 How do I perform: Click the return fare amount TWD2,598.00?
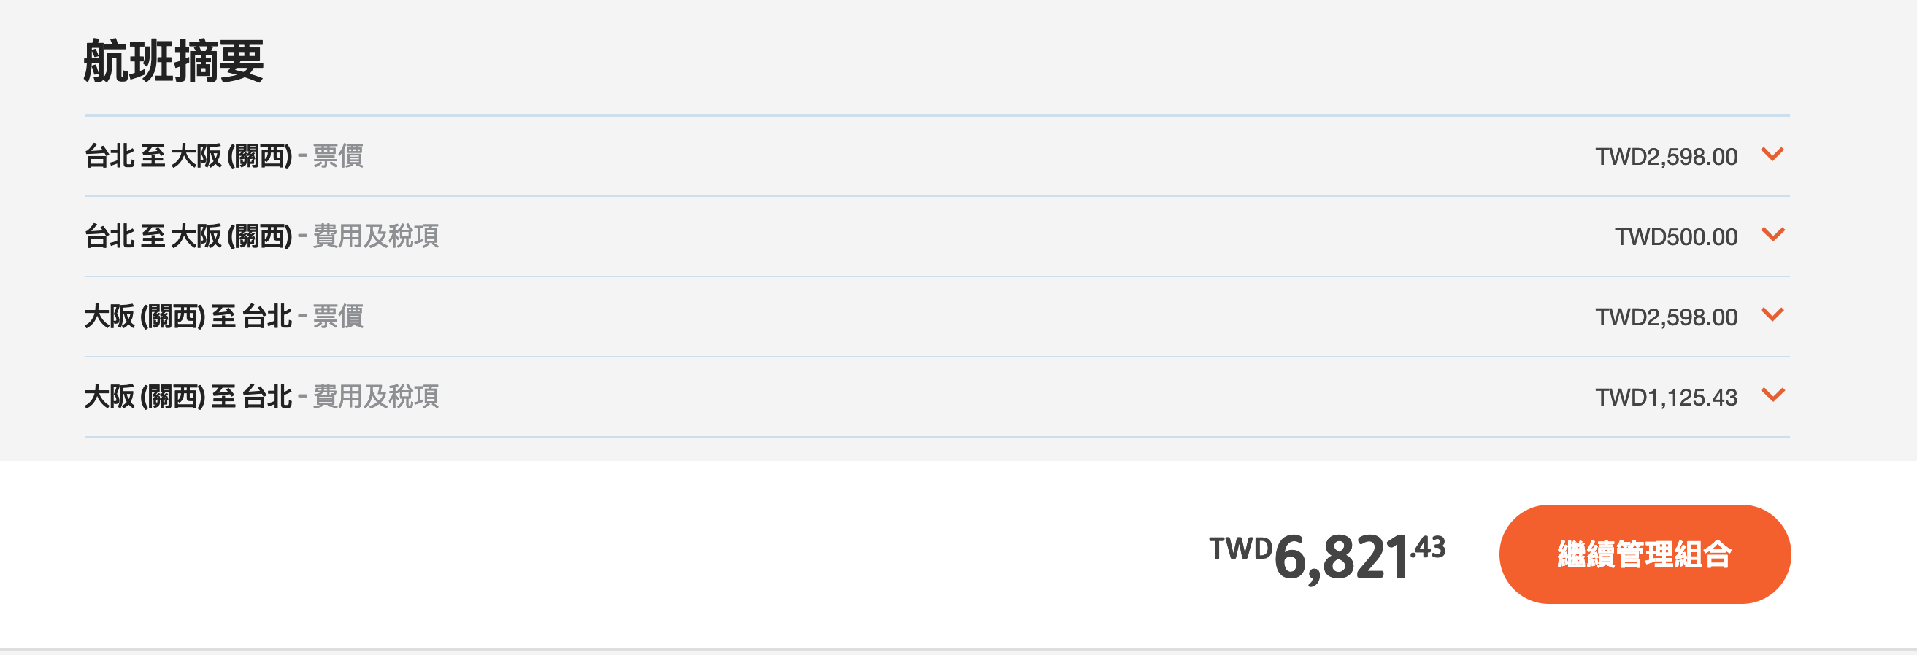pyautogui.click(x=1666, y=317)
